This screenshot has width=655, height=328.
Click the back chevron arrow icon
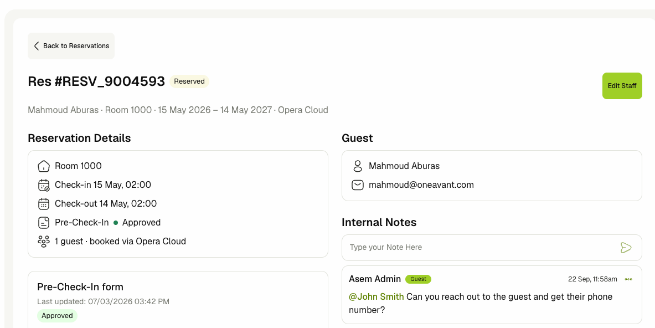point(37,46)
